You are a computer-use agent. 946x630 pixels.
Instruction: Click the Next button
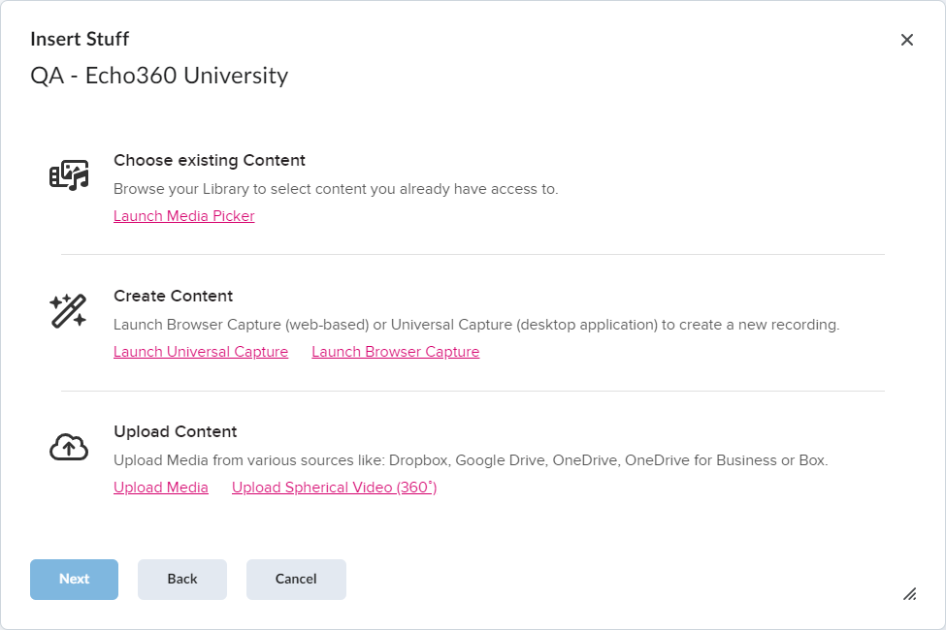pos(74,580)
